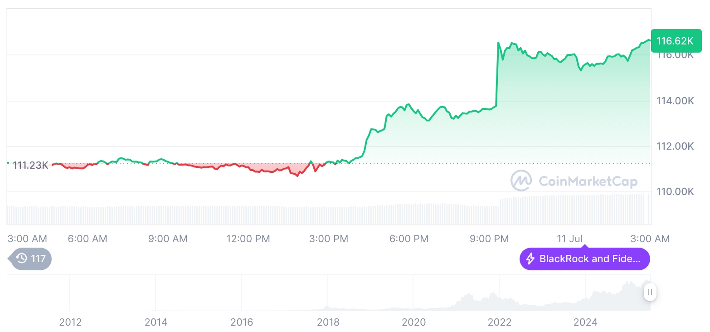The width and height of the screenshot is (710, 332).
Task: Click the 114.00K price axis label
Action: (675, 101)
